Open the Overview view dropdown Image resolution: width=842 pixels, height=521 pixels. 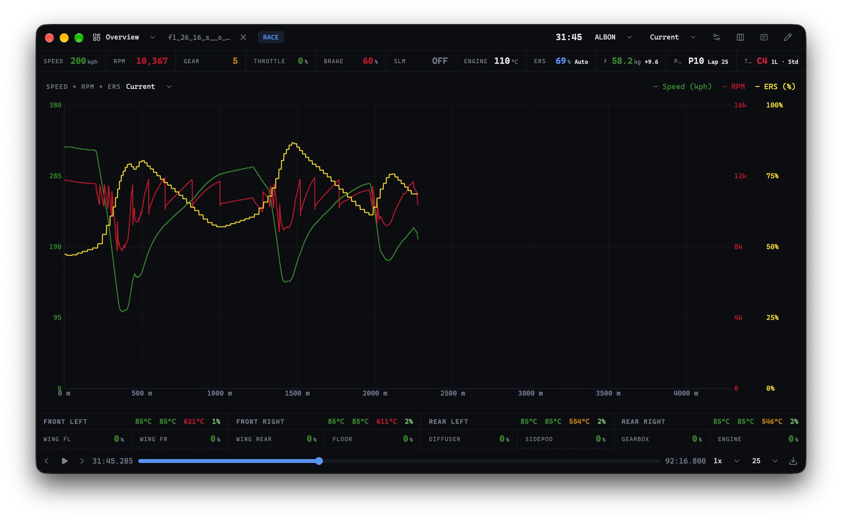point(153,37)
